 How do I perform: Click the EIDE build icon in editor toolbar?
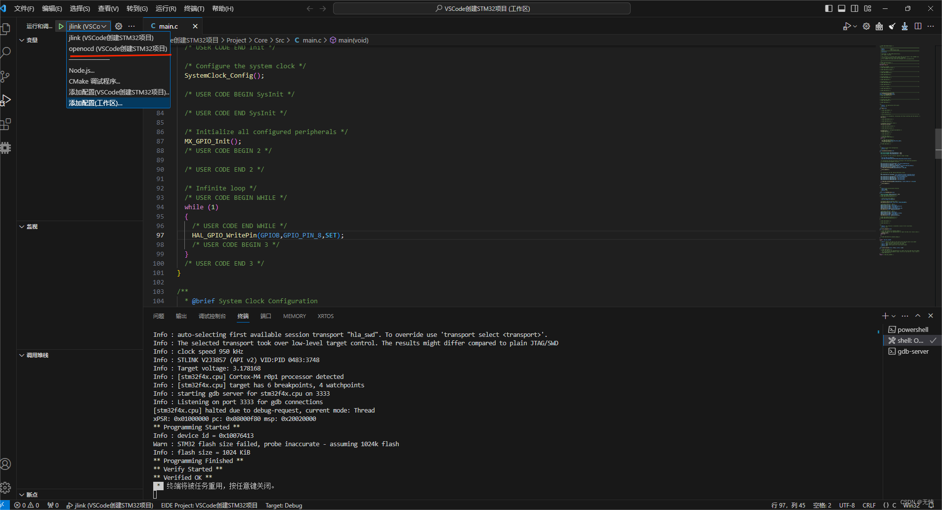[879, 26]
